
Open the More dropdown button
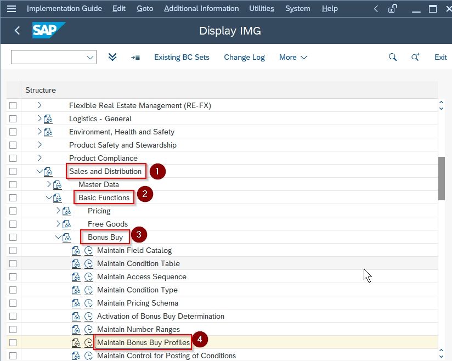tap(293, 58)
